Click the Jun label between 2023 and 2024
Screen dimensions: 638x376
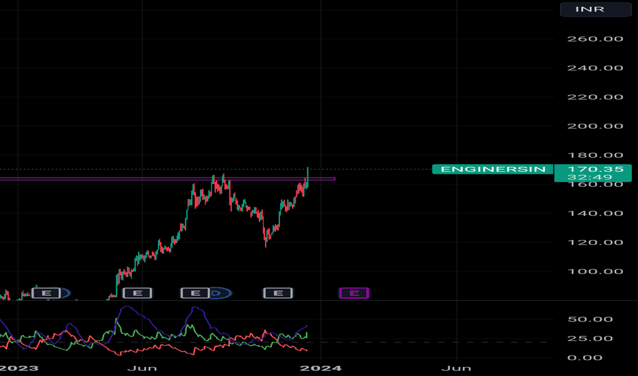142,368
